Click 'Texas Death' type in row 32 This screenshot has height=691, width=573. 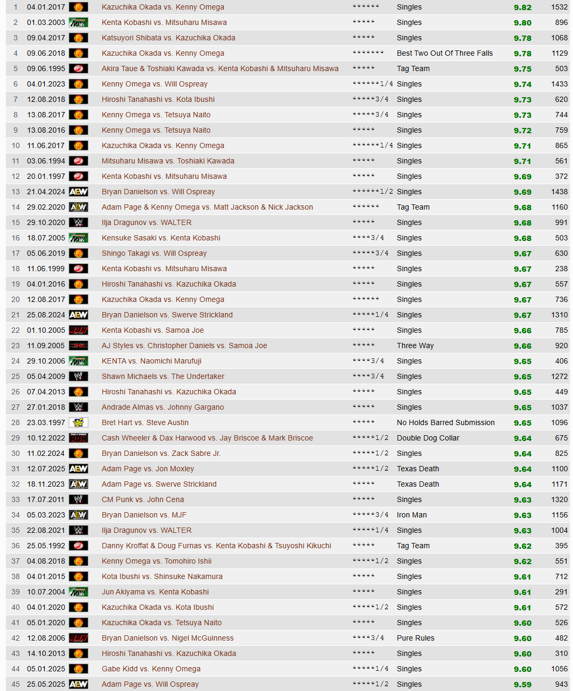418,485
